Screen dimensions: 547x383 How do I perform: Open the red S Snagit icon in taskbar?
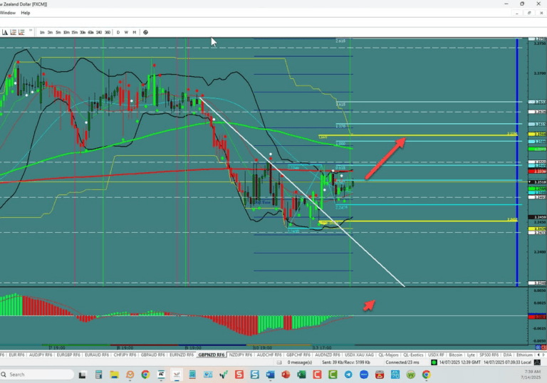coord(239,374)
